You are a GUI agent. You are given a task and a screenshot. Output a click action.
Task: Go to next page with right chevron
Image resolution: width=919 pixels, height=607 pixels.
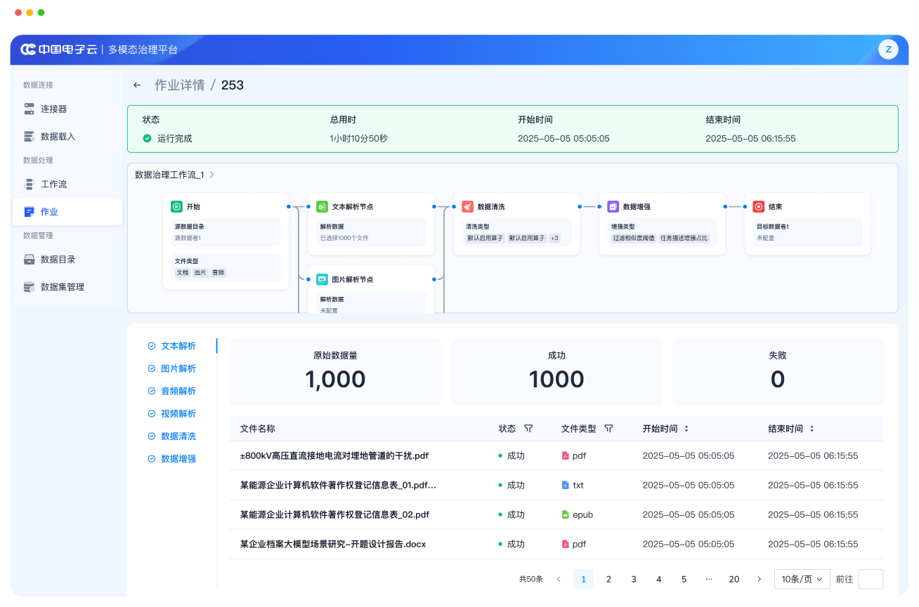tap(759, 579)
